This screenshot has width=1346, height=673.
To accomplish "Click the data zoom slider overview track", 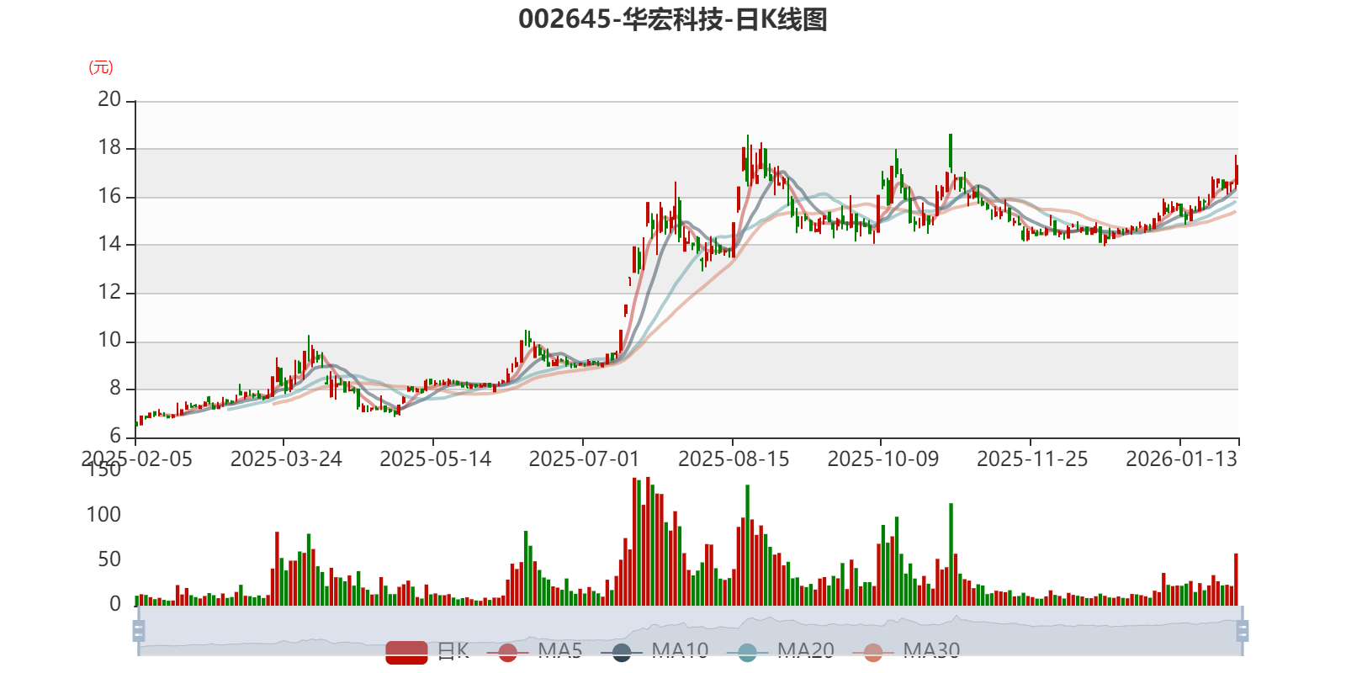I will (690, 631).
